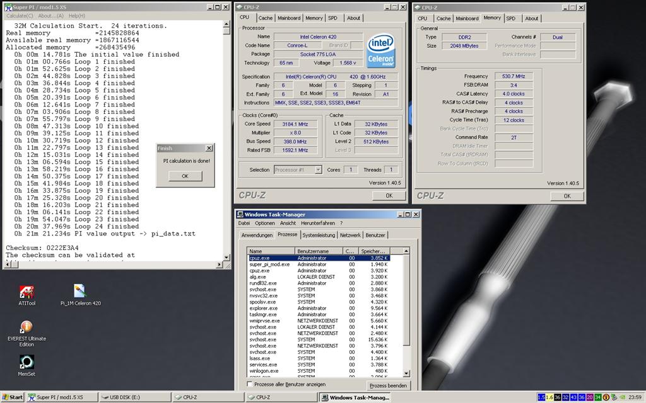Image resolution: width=646 pixels, height=403 pixels.
Task: Click OK in the Finish dialog
Action: tap(185, 176)
